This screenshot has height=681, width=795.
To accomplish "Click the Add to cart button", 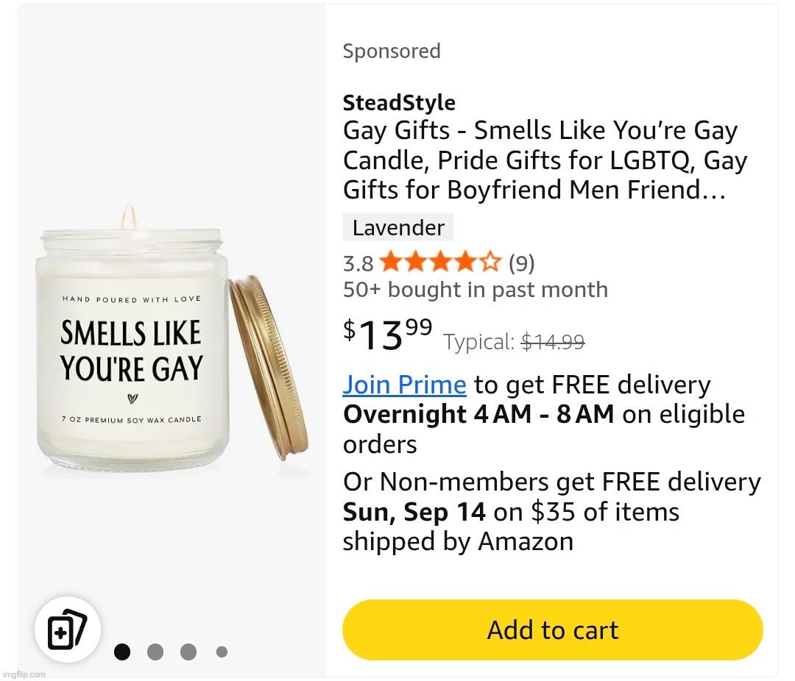I will tap(552, 630).
